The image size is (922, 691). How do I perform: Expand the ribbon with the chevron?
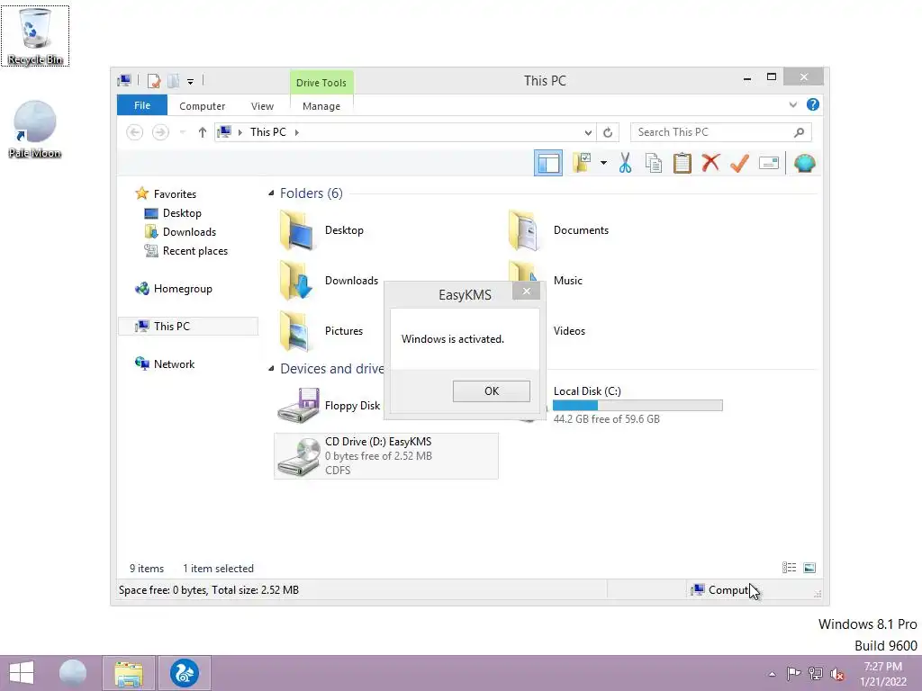[x=792, y=104]
